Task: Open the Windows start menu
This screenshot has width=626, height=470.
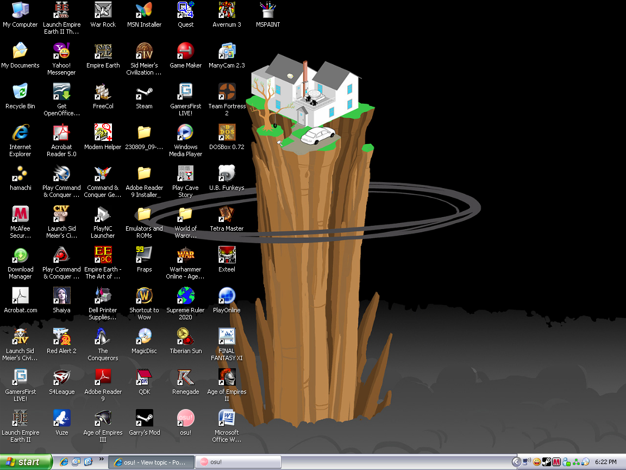Action: (x=26, y=462)
